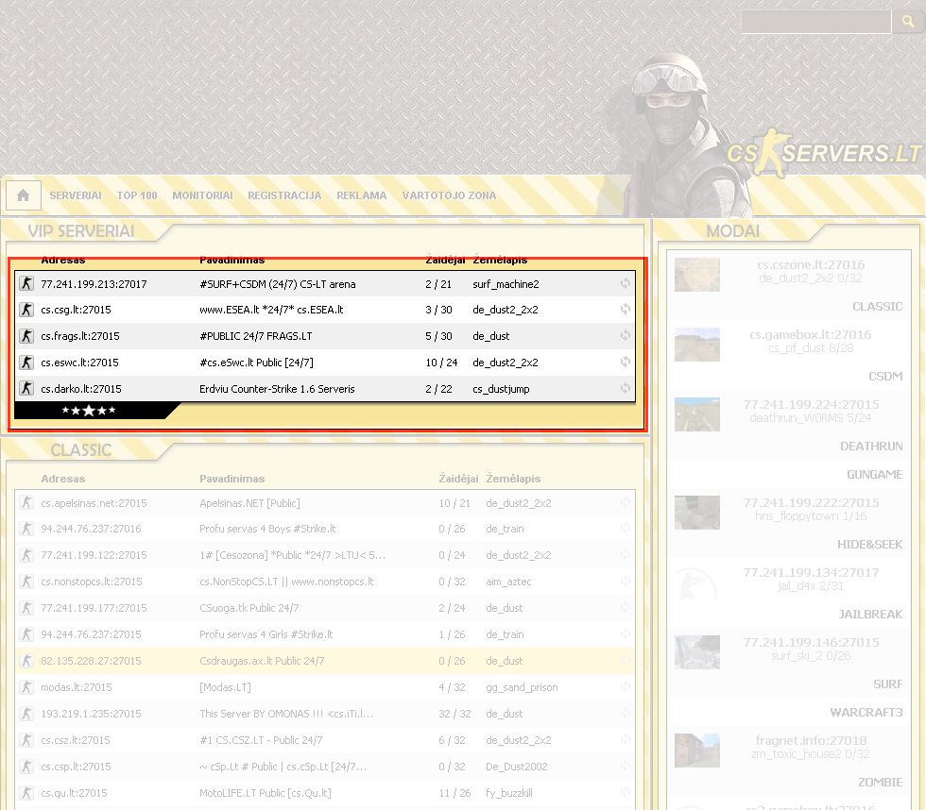Open 77.241.199.224:27015 deathrun server

[811, 405]
